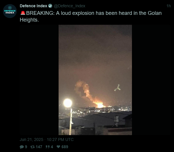The image size is (174, 152).
Task: Open the Defence Index display name
Action: (33, 6)
